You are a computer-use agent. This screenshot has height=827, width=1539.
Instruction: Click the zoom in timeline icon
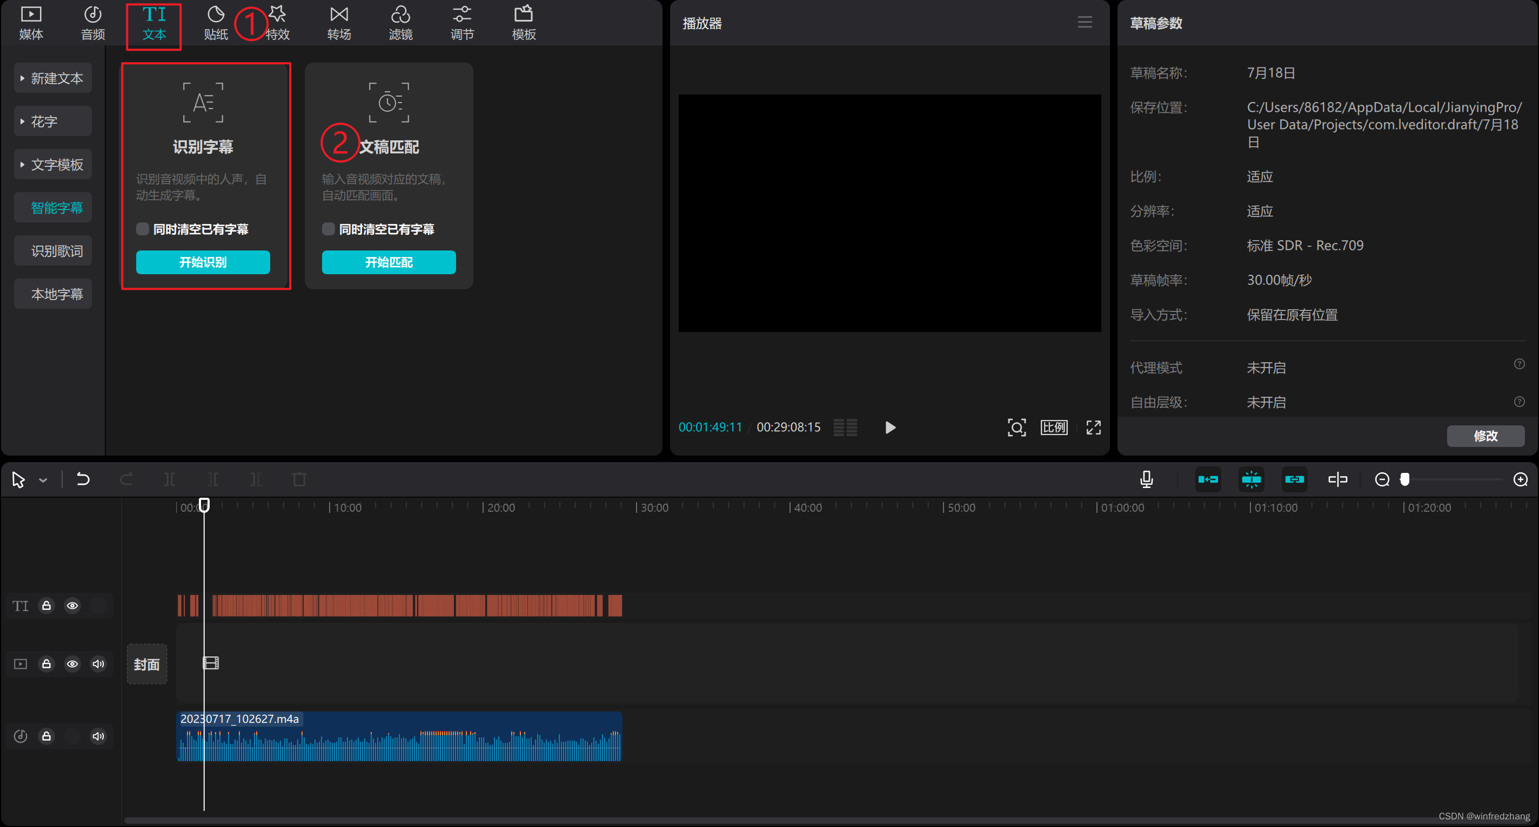[1521, 479]
